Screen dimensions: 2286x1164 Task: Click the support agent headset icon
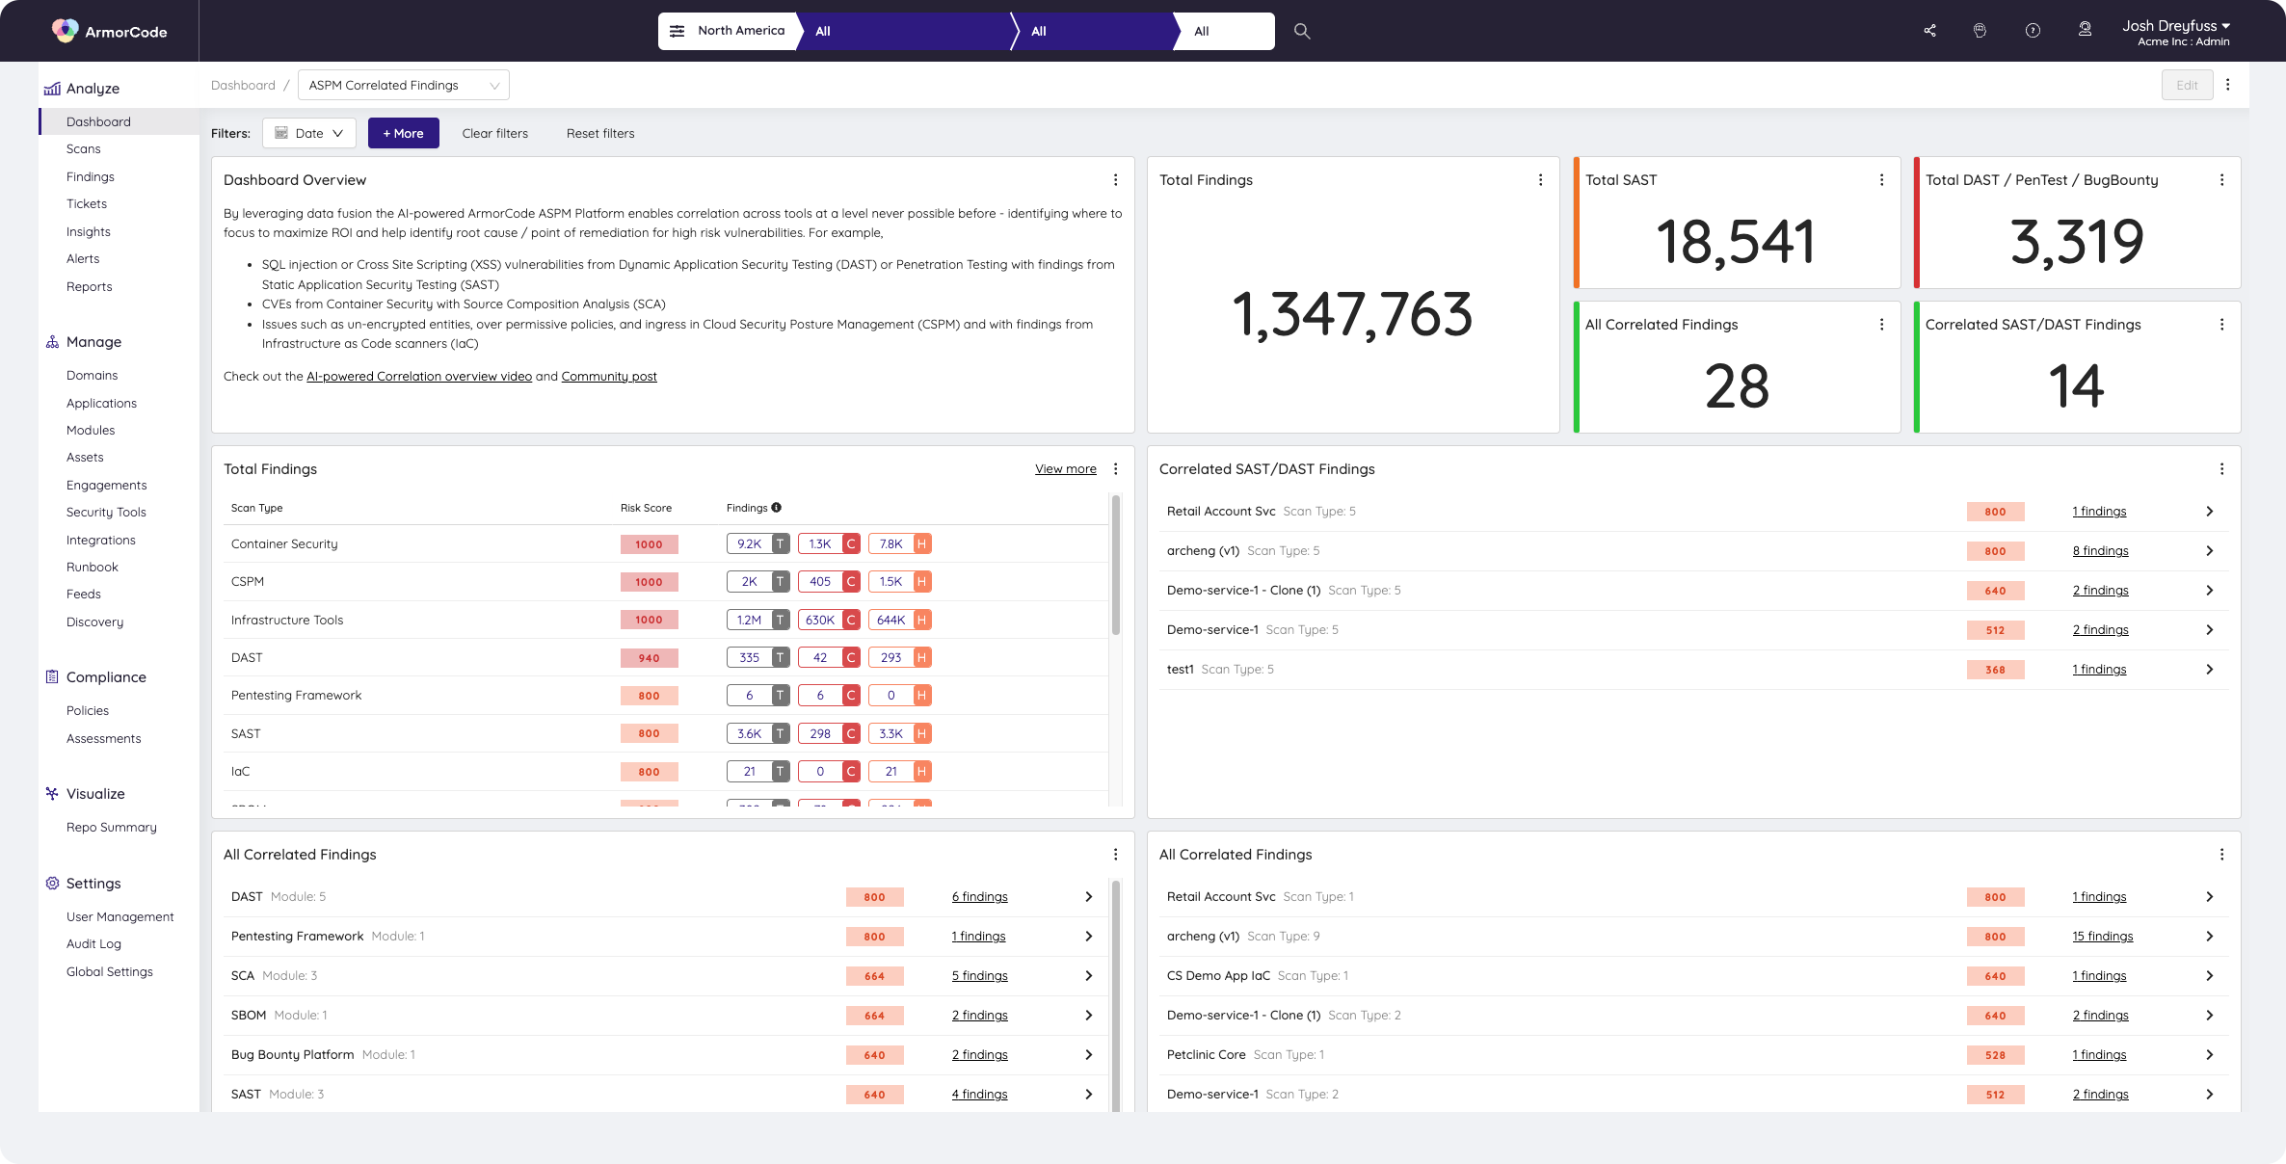tap(2085, 30)
